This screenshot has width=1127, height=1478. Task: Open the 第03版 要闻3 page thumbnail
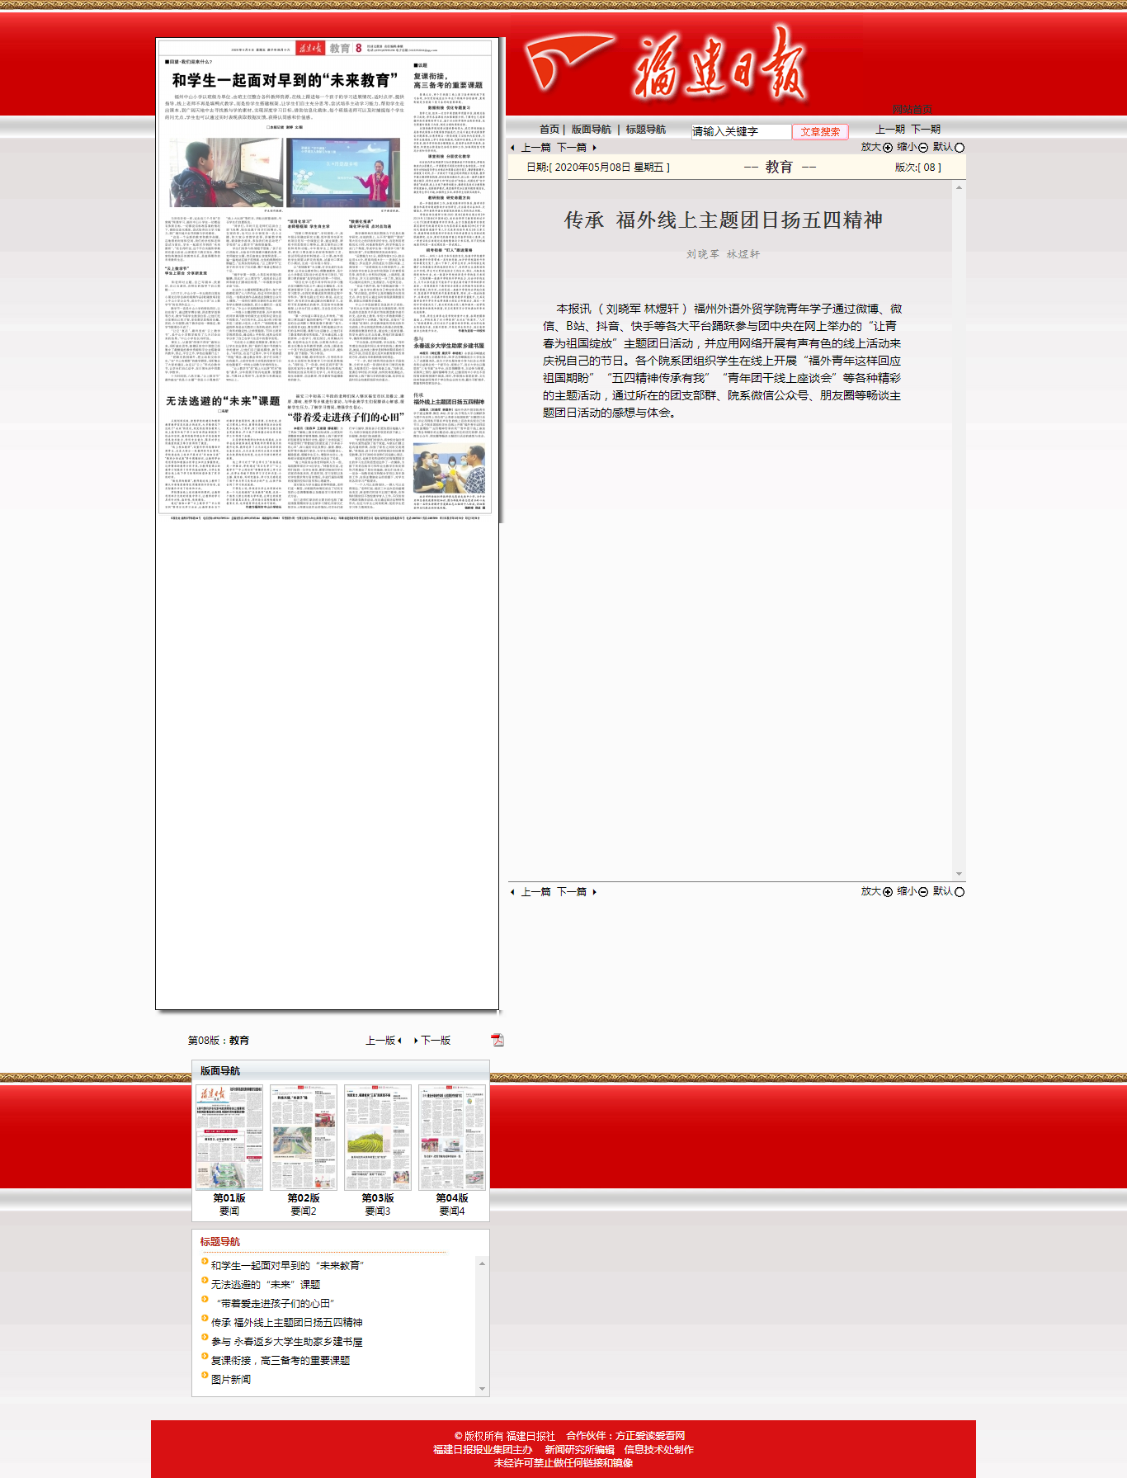pos(378,1138)
